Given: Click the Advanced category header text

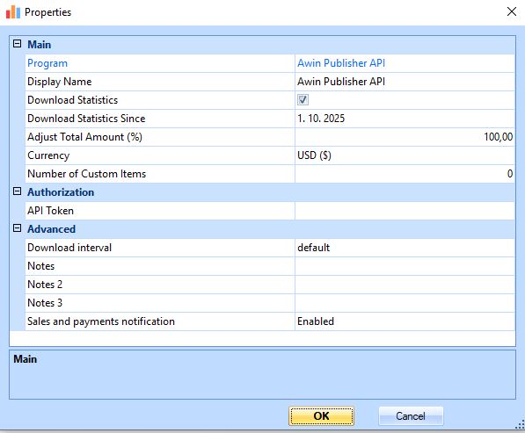Looking at the screenshot, I should (x=51, y=229).
